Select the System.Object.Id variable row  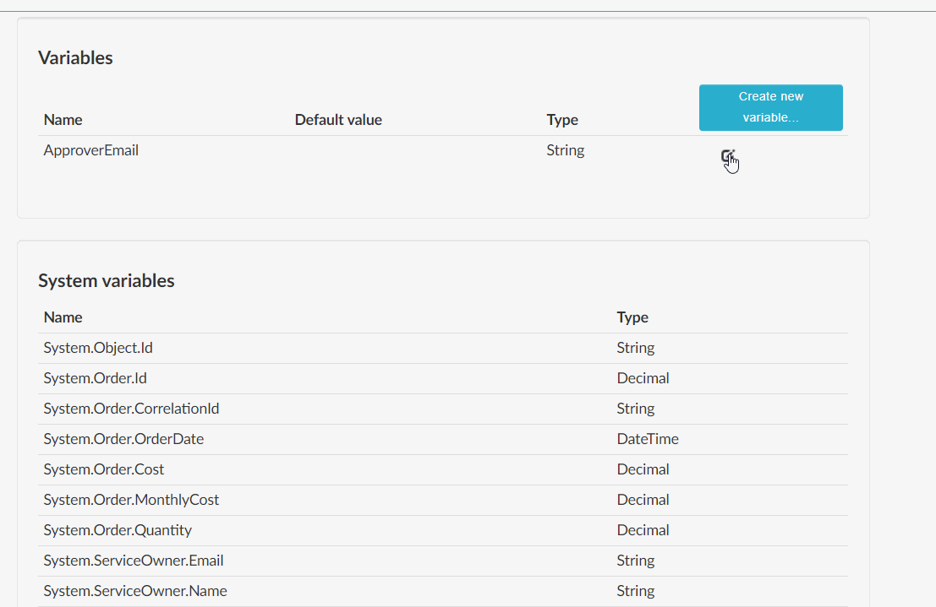(x=96, y=348)
